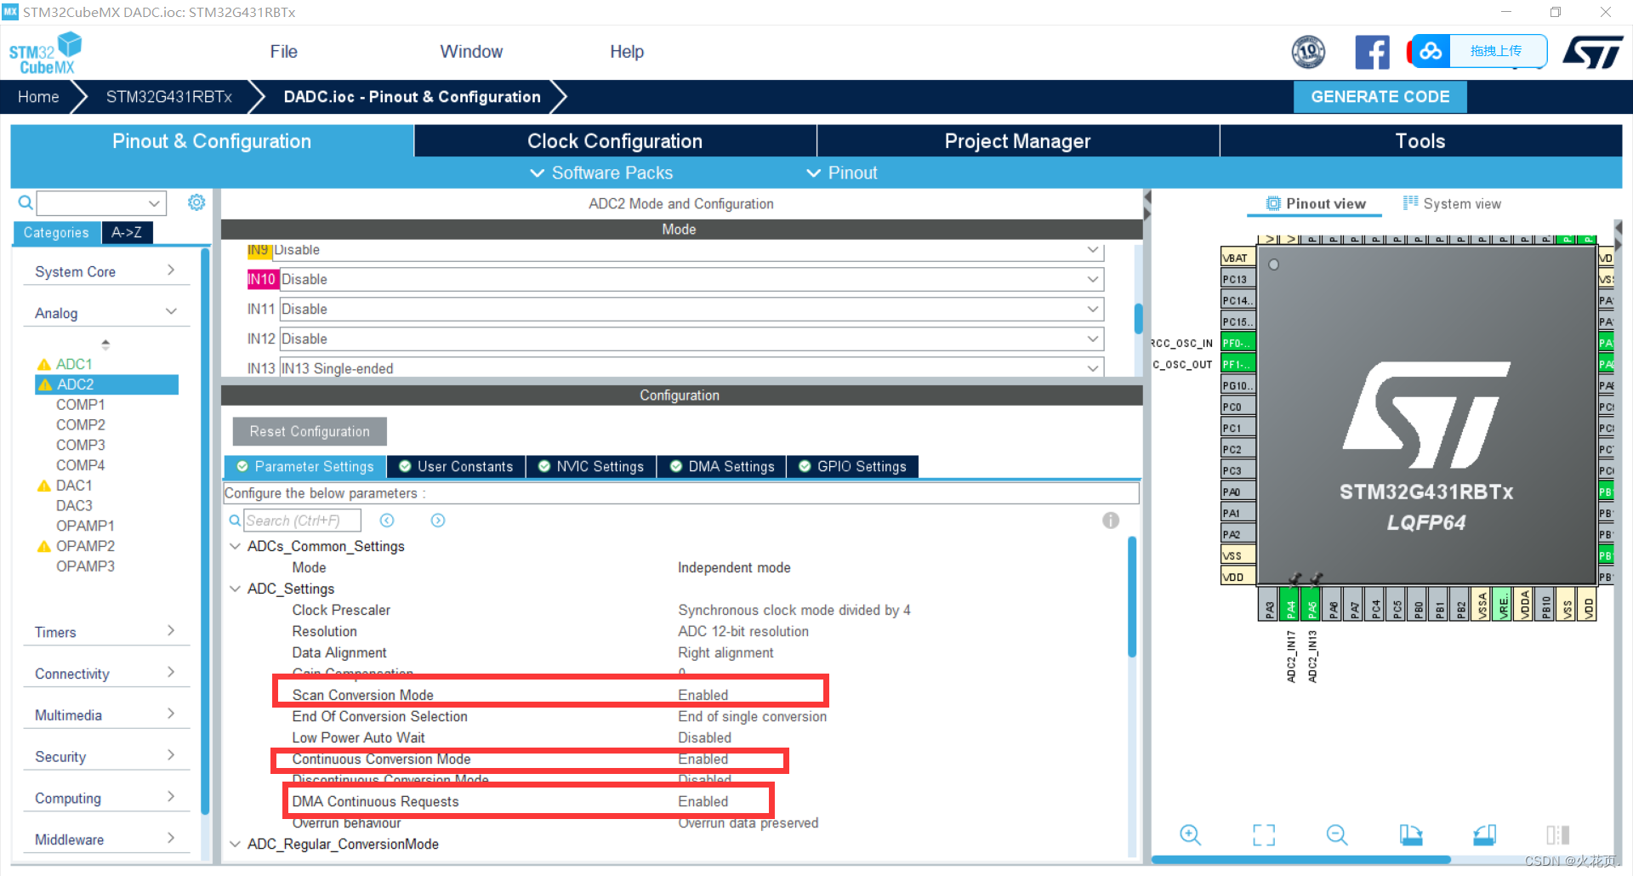Click the STM32G431RBTx breadcrumb
This screenshot has height=876, width=1633.
tap(168, 97)
